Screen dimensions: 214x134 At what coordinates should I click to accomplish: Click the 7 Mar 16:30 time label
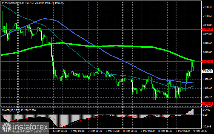(113, 131)
